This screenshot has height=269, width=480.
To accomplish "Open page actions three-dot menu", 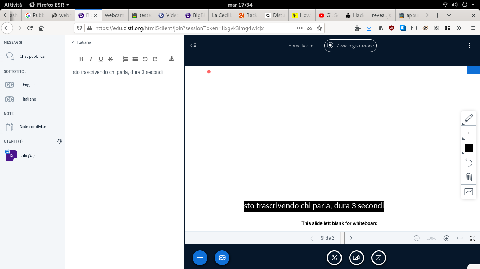I will click(300, 28).
